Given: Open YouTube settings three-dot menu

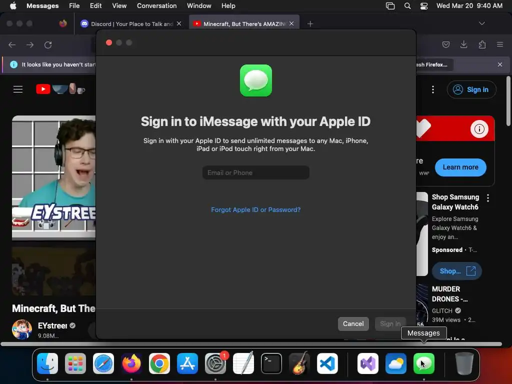Looking at the screenshot, I should (433, 89).
